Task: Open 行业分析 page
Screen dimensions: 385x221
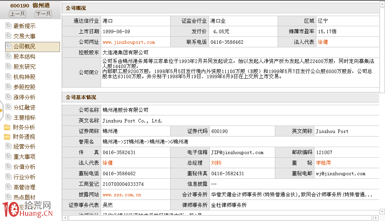Action: (24, 177)
